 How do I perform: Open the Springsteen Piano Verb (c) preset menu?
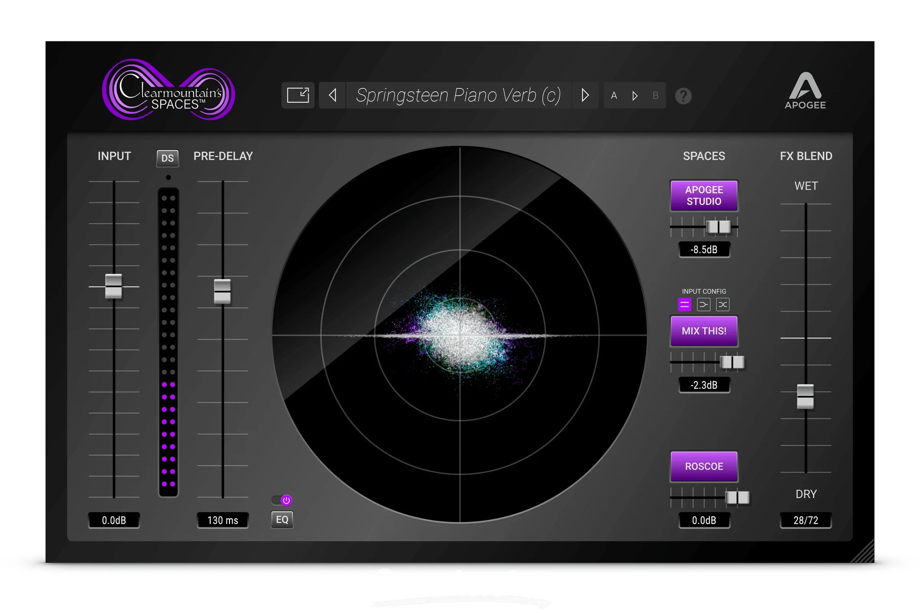pos(458,95)
